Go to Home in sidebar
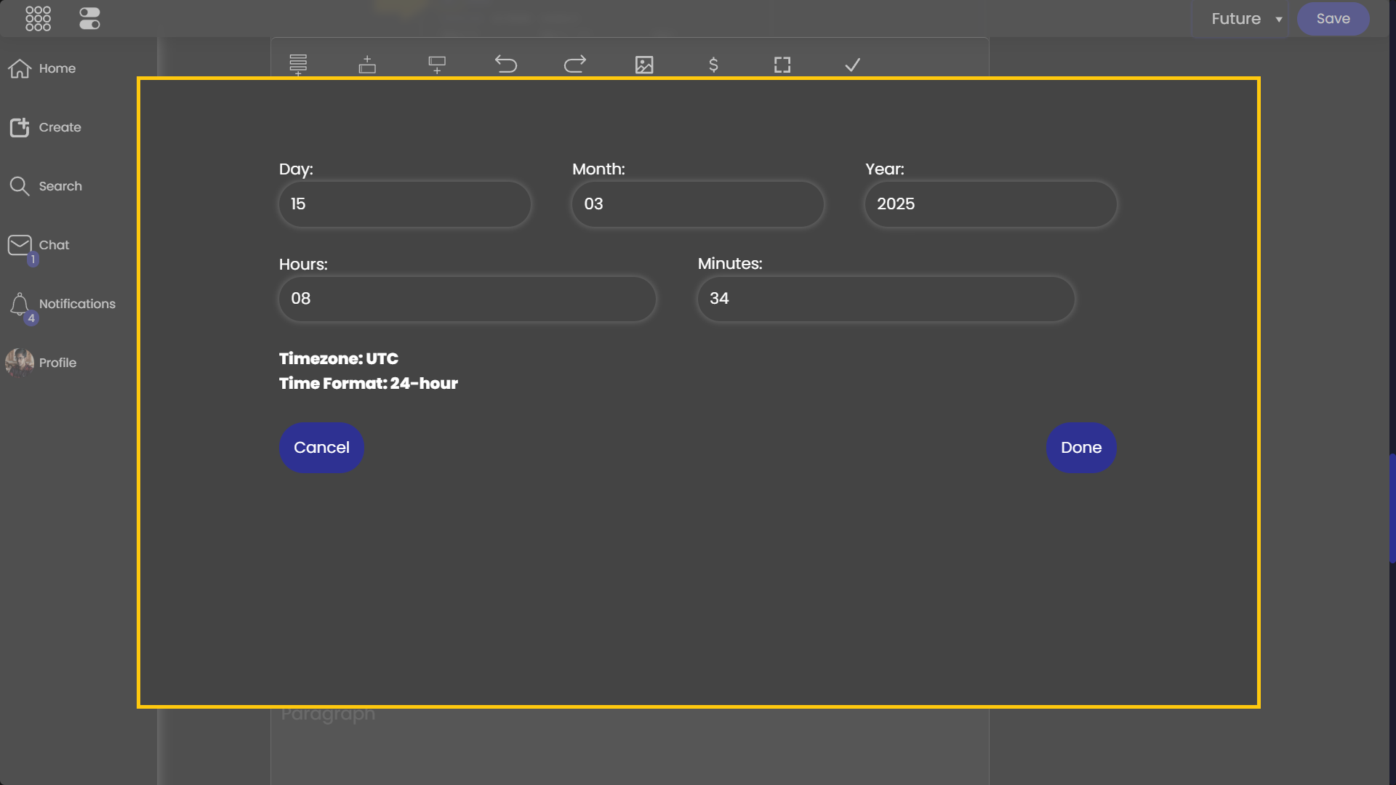The width and height of the screenshot is (1396, 785). pyautogui.click(x=42, y=68)
